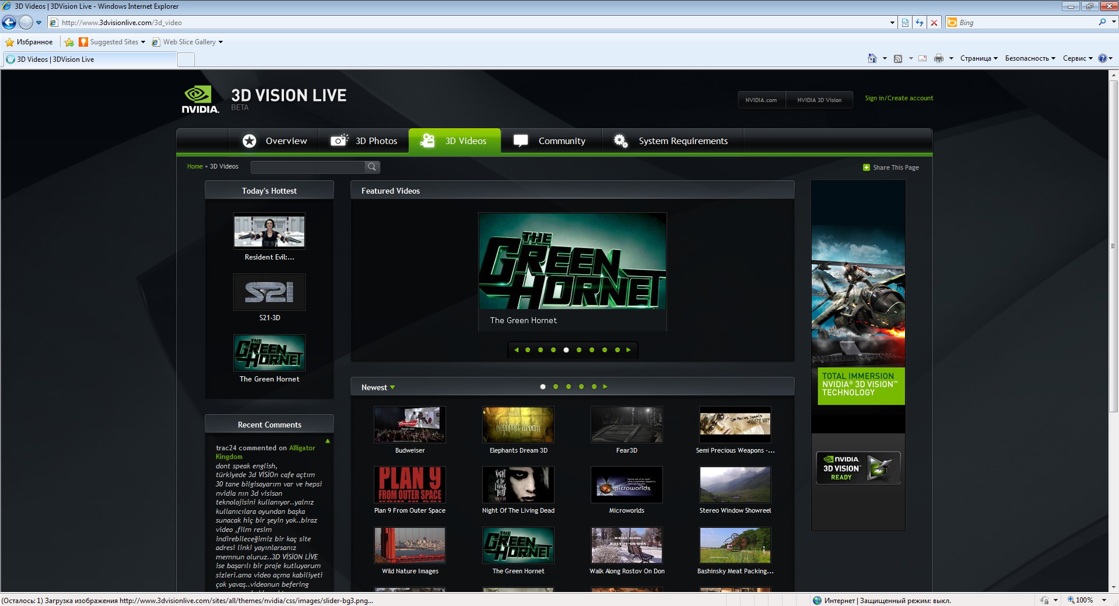
Task: Click the Newest section next page arrow
Action: coord(605,387)
